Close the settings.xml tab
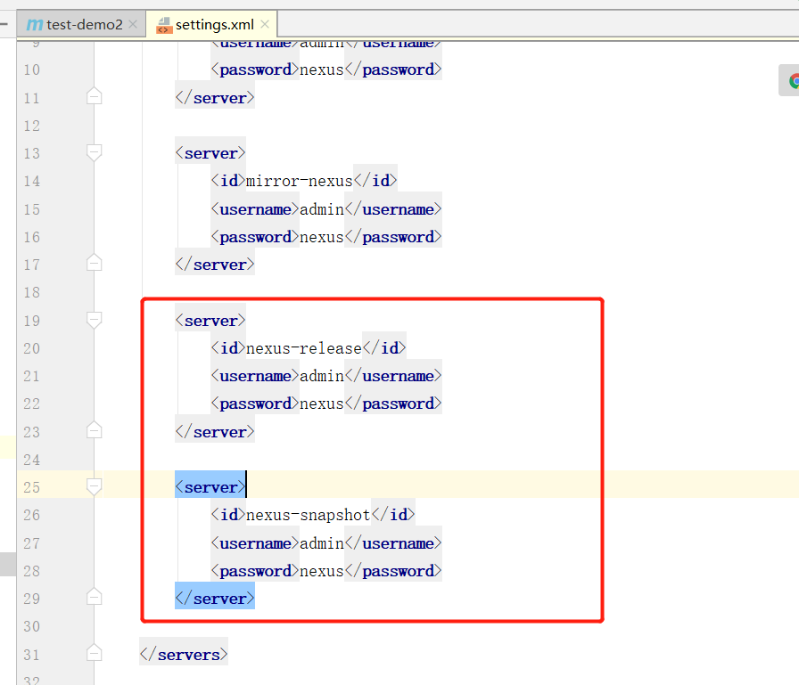This screenshot has height=685, width=799. [x=265, y=24]
